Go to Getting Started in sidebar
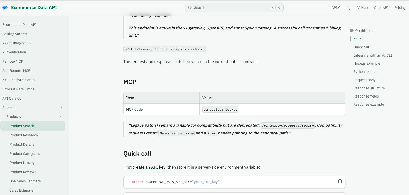This screenshot has width=409, height=195. click(x=15, y=34)
